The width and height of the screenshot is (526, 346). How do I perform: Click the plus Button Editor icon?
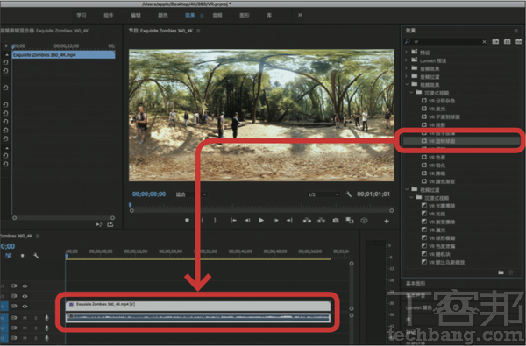[x=387, y=221]
